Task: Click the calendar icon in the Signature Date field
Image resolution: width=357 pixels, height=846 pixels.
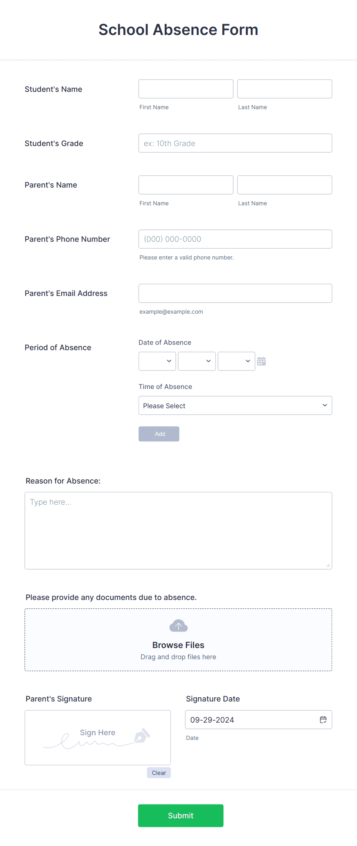Action: (323, 720)
